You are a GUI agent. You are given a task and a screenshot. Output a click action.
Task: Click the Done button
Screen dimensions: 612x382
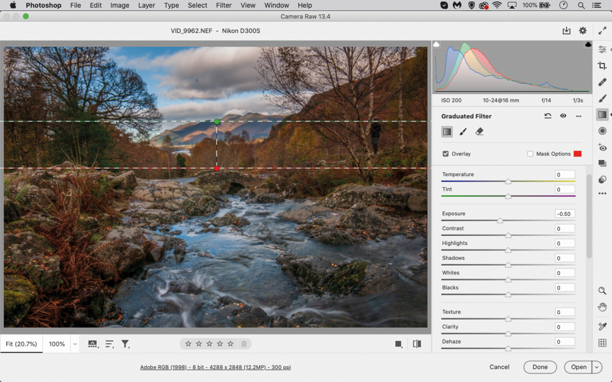click(540, 367)
